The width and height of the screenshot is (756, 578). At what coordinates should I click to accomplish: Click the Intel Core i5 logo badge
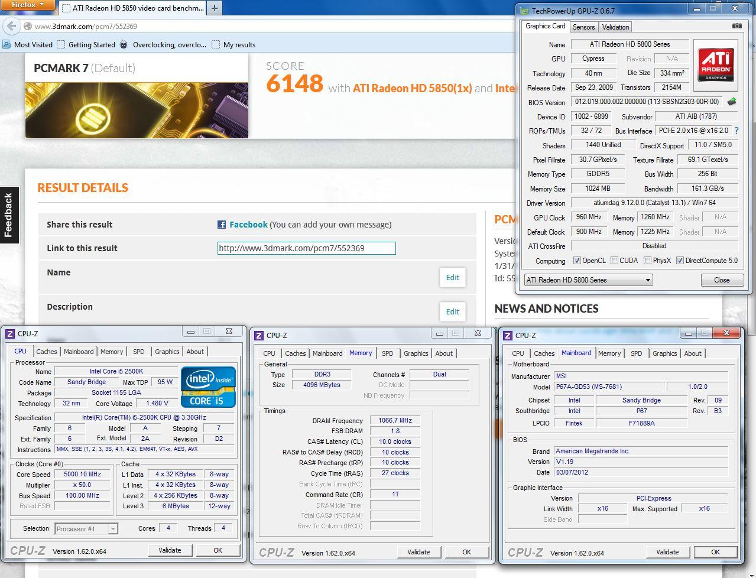(208, 387)
